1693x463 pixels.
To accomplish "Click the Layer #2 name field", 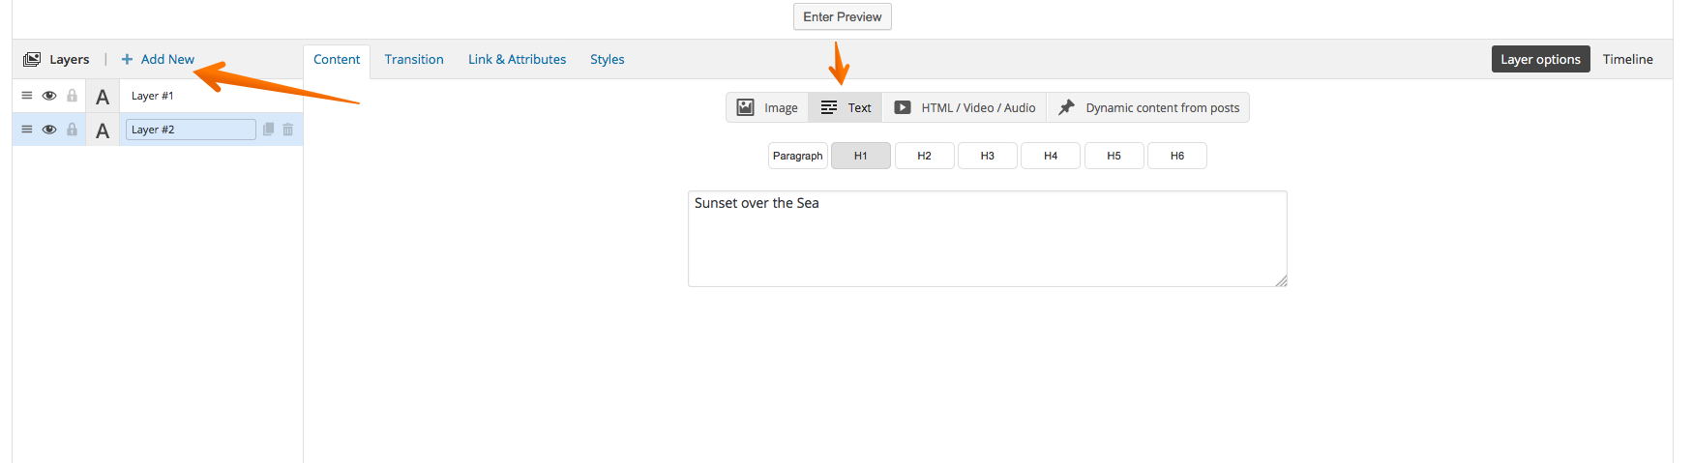I will [x=191, y=130].
